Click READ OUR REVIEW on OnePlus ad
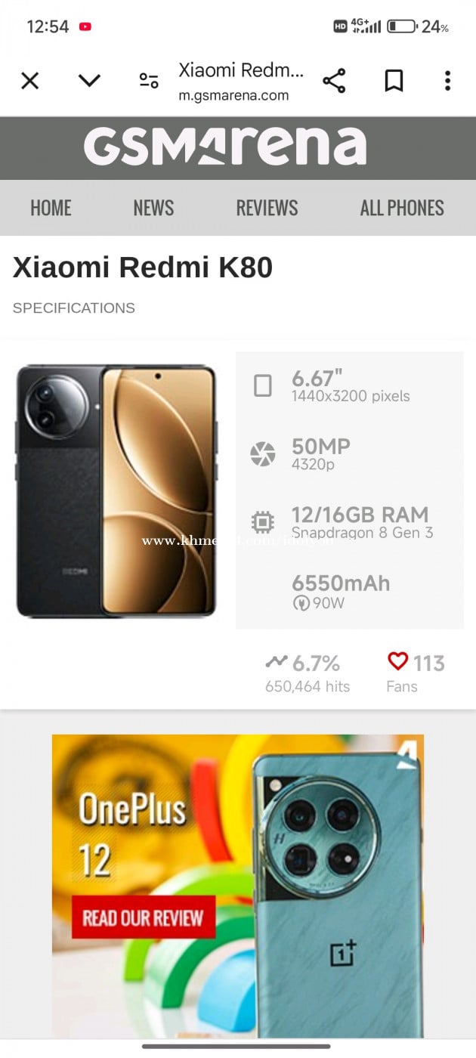 [144, 917]
